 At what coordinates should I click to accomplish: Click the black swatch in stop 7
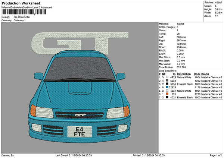pyautogui.click(x=167, y=98)
